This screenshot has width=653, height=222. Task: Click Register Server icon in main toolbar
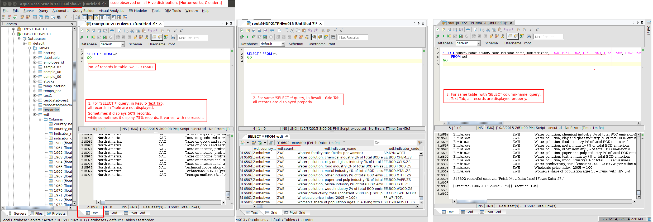click(3, 17)
